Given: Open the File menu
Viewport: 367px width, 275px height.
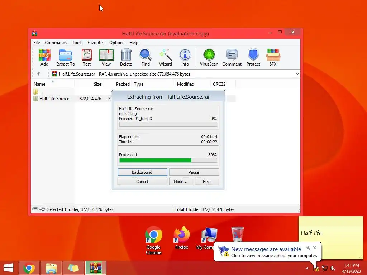Looking at the screenshot, I should [x=37, y=43].
